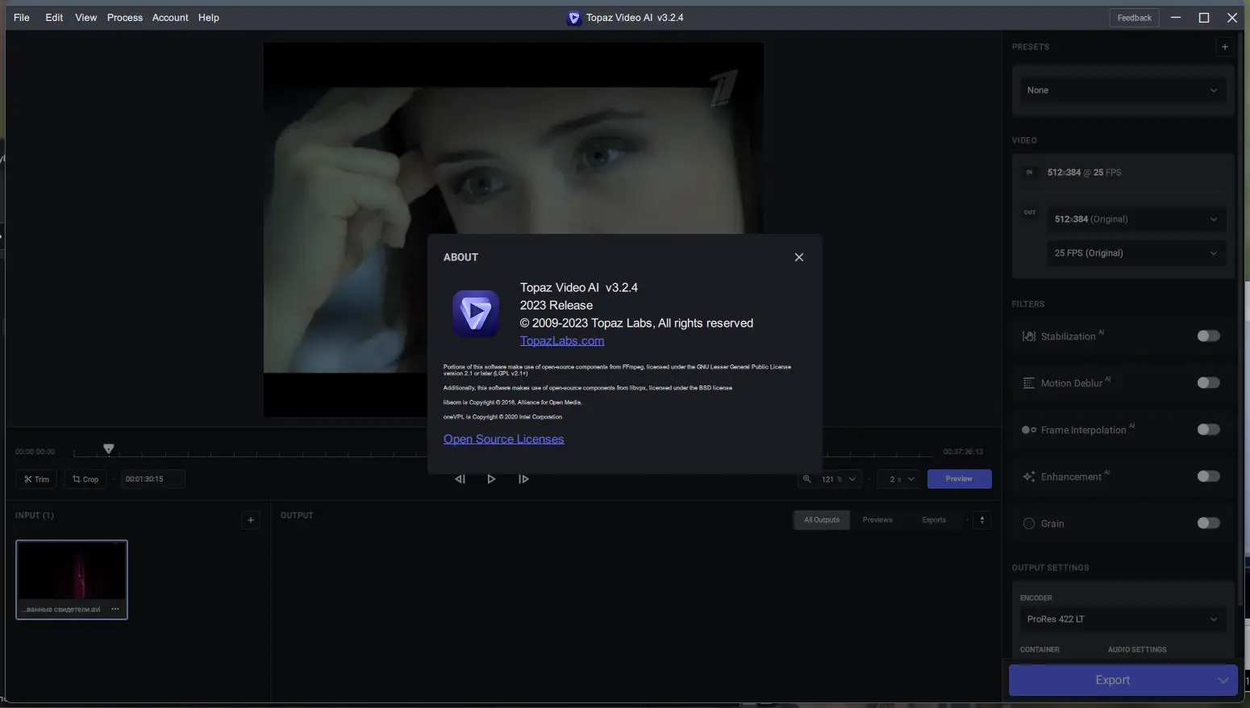
Task: Maximize the Topaz Video AI window
Action: [1204, 18]
